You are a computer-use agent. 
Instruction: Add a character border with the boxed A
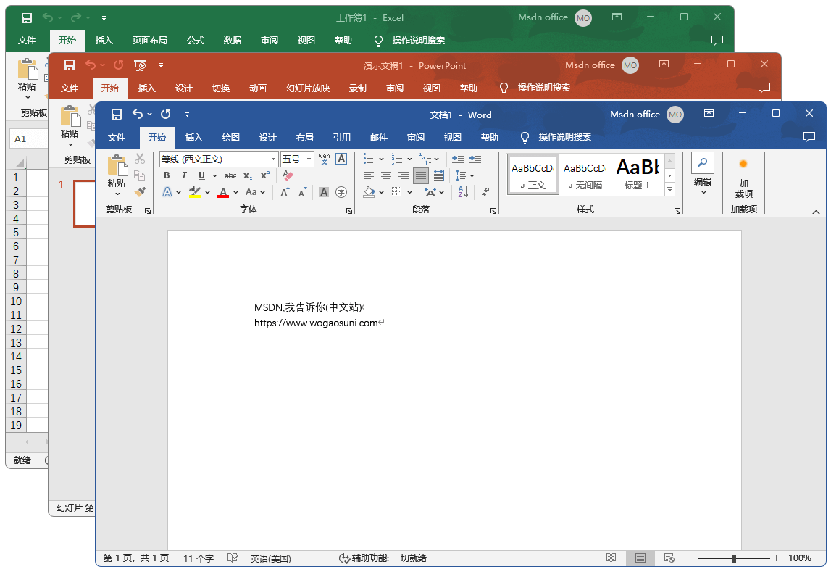click(x=341, y=159)
